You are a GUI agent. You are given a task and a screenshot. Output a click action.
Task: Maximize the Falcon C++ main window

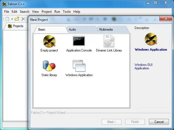pos(156,3)
